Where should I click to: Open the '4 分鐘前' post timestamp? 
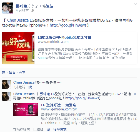[x=22, y=11]
